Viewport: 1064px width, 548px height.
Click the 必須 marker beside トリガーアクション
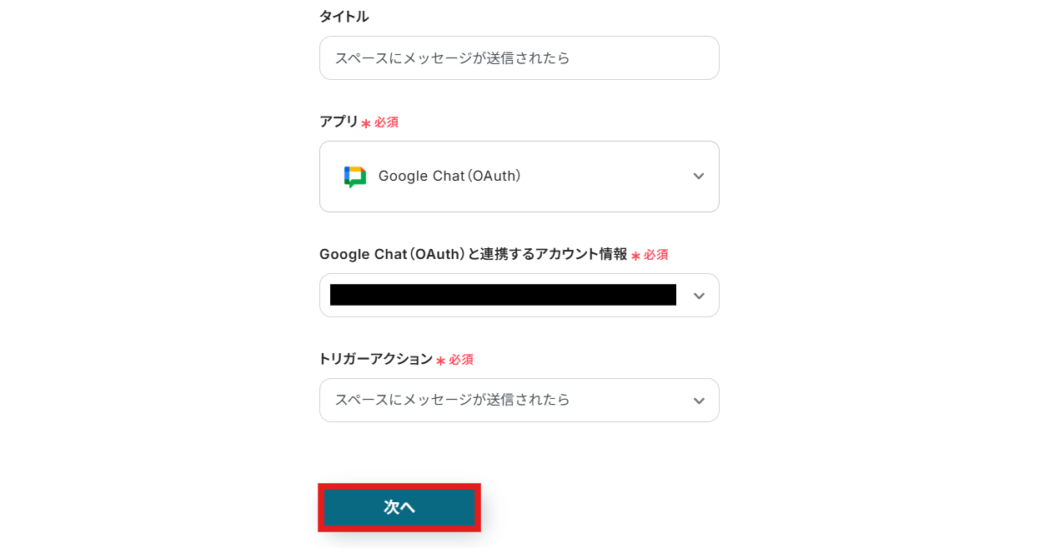[x=461, y=360]
